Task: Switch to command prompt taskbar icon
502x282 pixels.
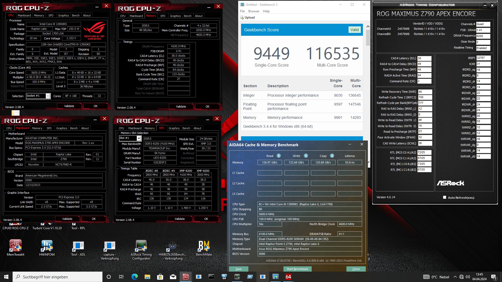Action: click(211, 277)
